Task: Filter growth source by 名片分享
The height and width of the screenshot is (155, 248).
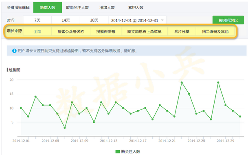Action: pyautogui.click(x=182, y=32)
